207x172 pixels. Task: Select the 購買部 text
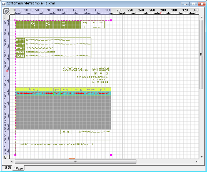click(x=101, y=73)
